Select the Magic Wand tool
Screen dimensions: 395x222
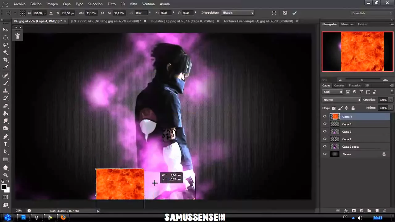point(6,52)
